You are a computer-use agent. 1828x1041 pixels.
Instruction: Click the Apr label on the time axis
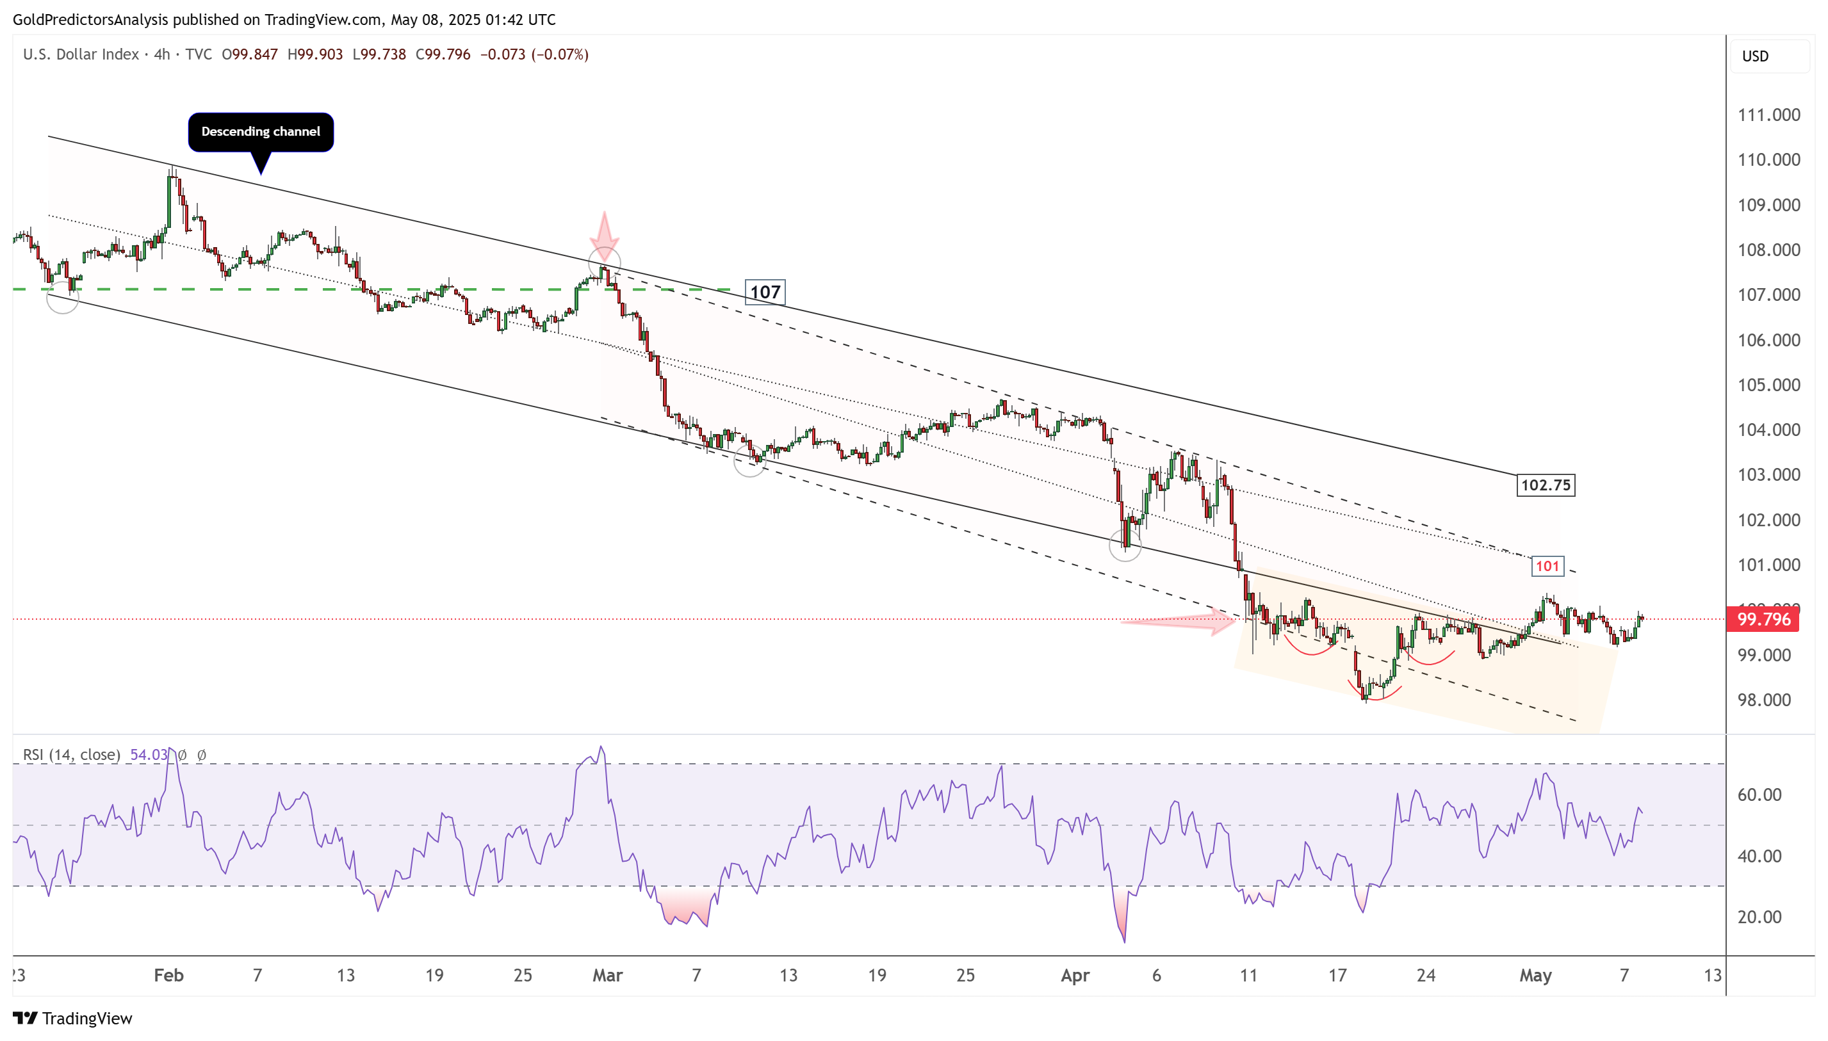pyautogui.click(x=1075, y=975)
